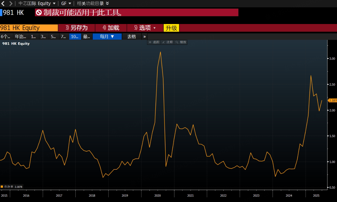Click the 市净率 2.1878 legend label
This screenshot has width=337, height=202.
(13, 187)
